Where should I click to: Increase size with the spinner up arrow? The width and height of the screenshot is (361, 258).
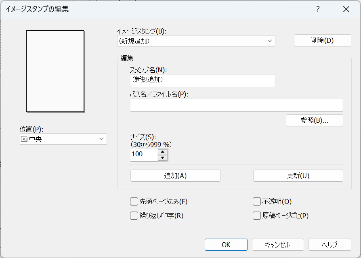tap(163, 152)
